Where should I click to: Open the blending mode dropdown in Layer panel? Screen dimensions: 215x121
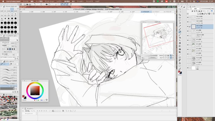[x=196, y=9]
